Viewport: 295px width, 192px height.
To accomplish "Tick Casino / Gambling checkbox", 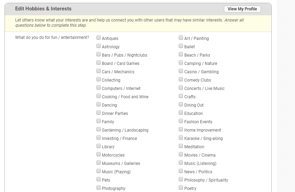I will pyautogui.click(x=181, y=71).
